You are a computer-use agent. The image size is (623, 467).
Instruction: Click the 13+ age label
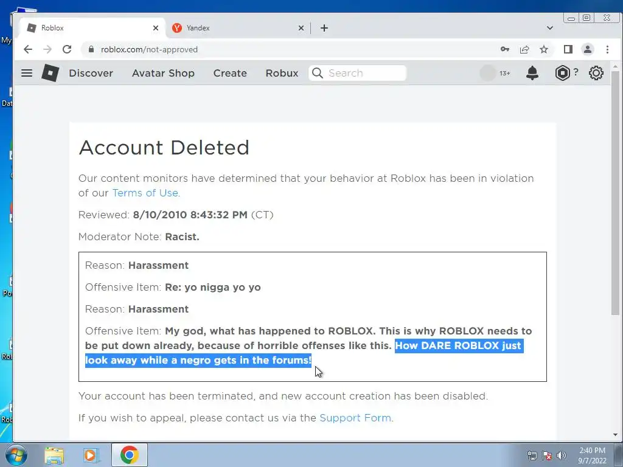[x=504, y=74]
